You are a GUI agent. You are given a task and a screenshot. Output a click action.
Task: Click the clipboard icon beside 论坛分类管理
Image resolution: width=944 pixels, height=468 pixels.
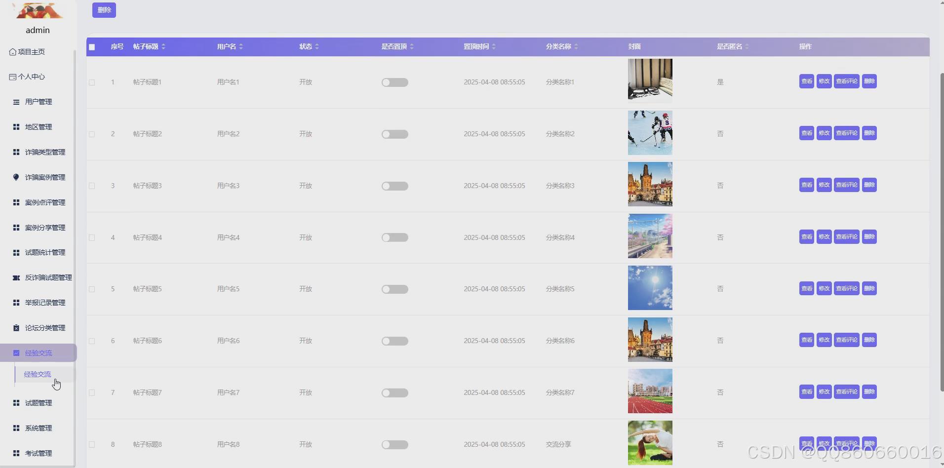pos(16,328)
